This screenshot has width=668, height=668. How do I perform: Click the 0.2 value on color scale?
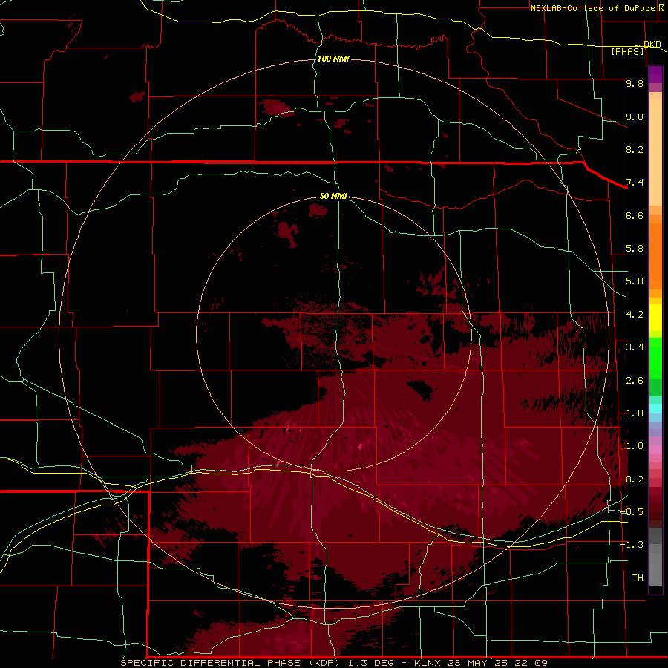tap(635, 479)
